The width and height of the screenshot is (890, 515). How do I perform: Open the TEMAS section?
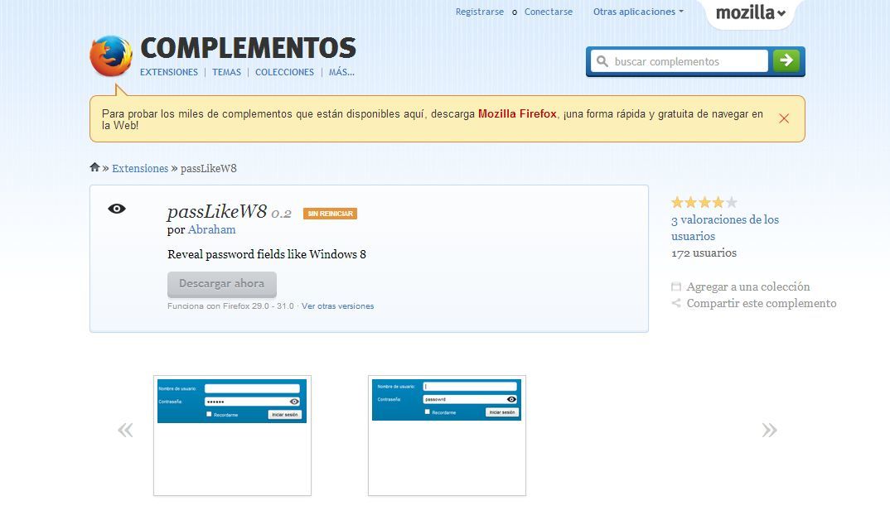pyautogui.click(x=226, y=72)
